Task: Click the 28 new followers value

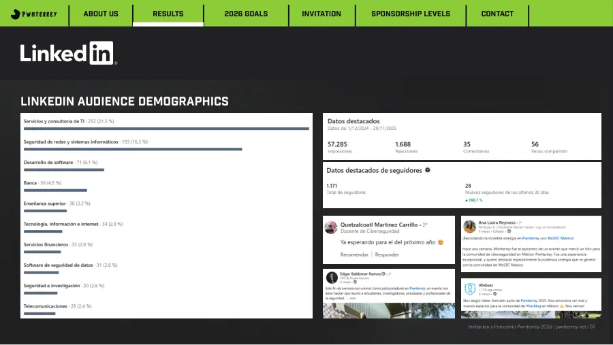Action: [468, 186]
